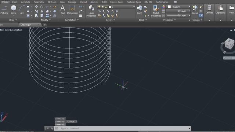This screenshot has height=132, width=235.
Task: Expand the Annotation panel
Action: [x=72, y=20]
